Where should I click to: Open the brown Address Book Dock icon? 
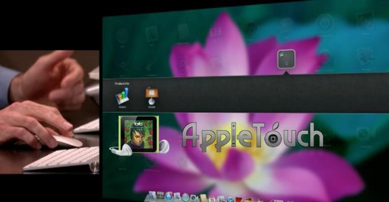(x=204, y=198)
